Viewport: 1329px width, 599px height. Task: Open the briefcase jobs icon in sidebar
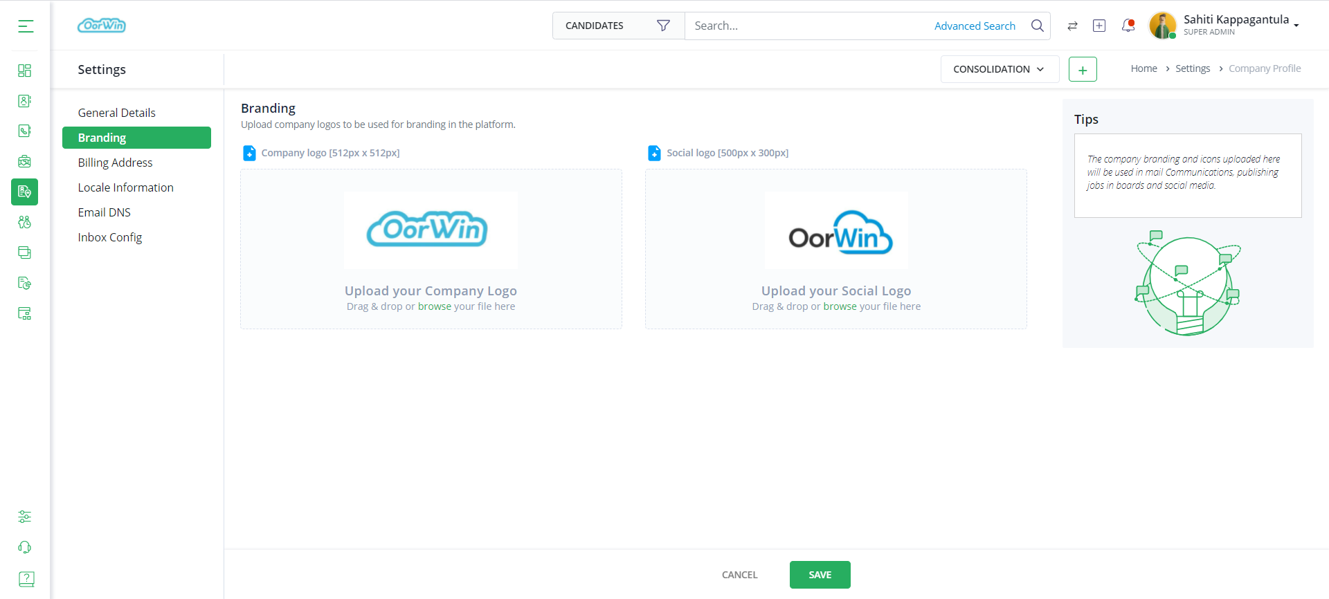(x=25, y=161)
